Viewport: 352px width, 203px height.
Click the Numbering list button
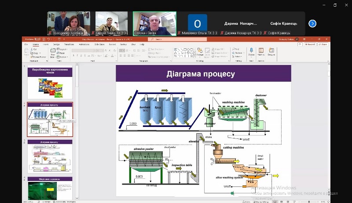click(127, 51)
